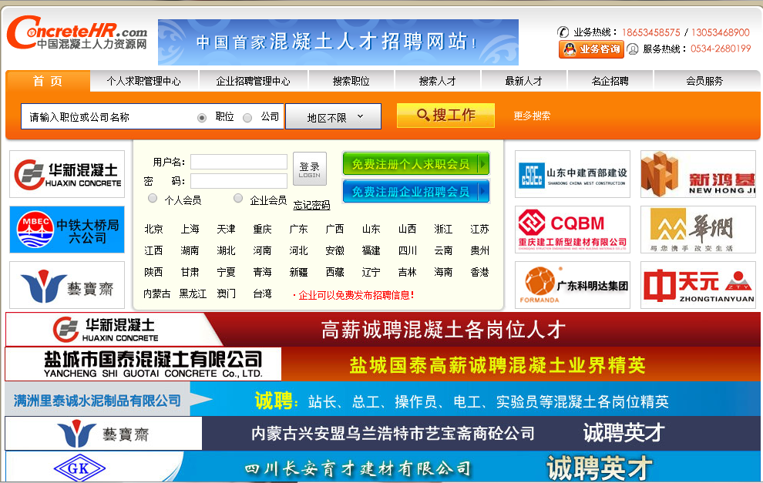This screenshot has width=763, height=483.
Task: Open the 华润 logo tile
Action: [698, 230]
